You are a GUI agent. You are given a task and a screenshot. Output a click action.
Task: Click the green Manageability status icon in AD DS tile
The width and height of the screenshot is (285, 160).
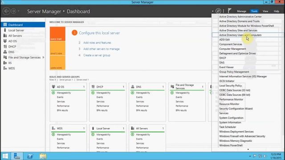(x=53, y=93)
